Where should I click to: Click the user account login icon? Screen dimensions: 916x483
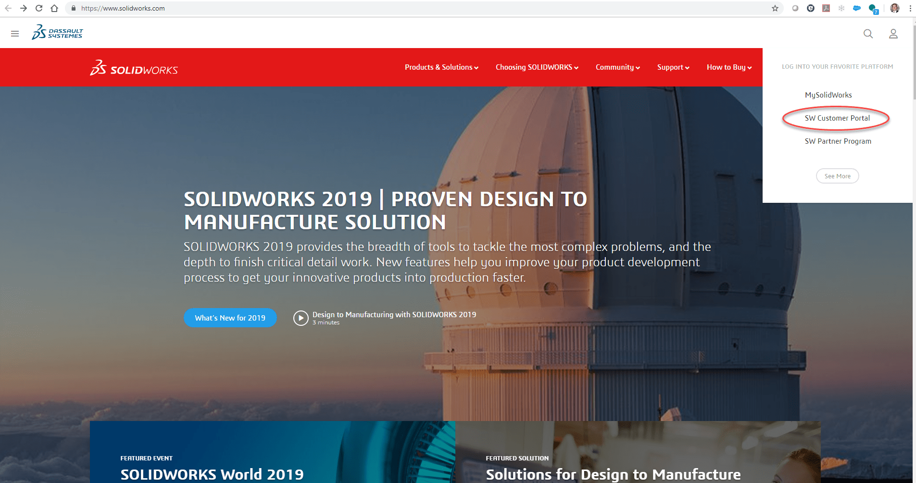point(893,34)
